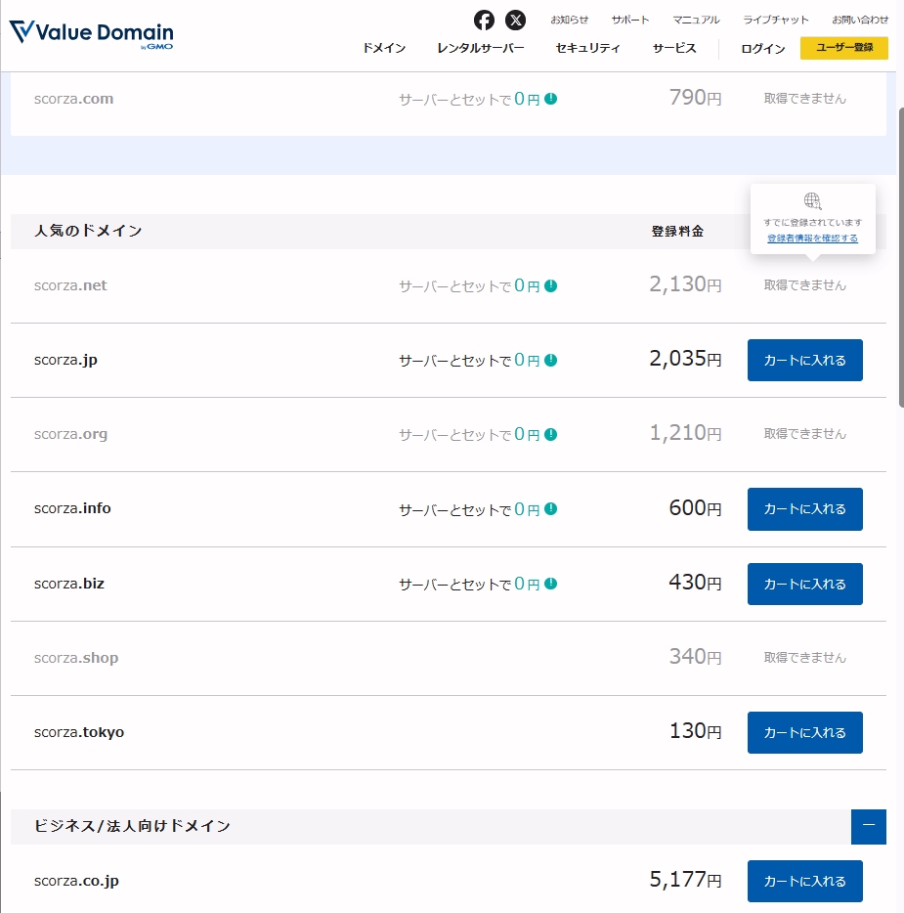Open the レンタルサーバー menu
This screenshot has height=913, width=904.
coord(481,48)
